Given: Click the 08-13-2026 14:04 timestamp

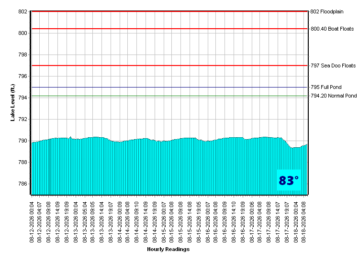Looking at the screenshot, I should coord(101,222).
